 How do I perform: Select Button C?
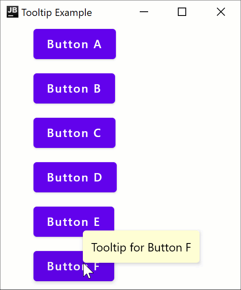tap(74, 133)
